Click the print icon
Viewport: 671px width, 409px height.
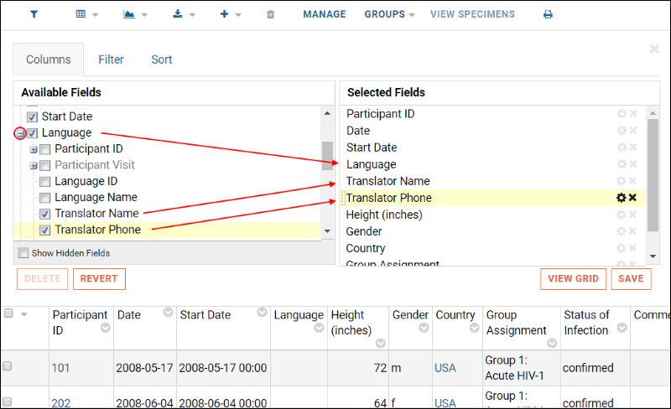pyautogui.click(x=548, y=14)
